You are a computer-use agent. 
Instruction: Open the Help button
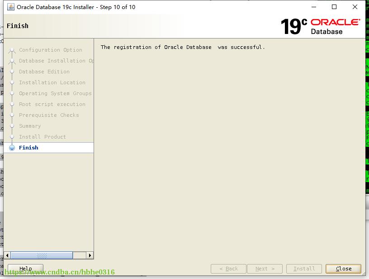[x=26, y=269]
